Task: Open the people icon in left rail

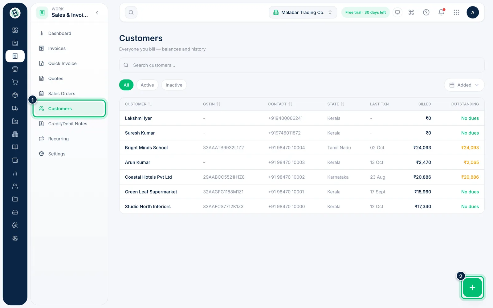Action: (x=15, y=186)
